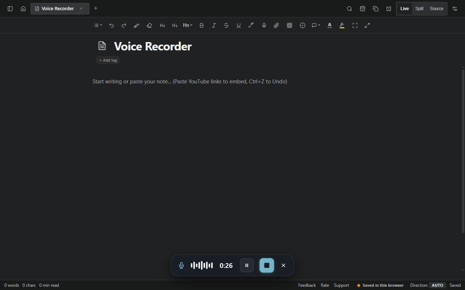Pause the voice recording
This screenshot has width=465, height=290.
click(x=247, y=265)
